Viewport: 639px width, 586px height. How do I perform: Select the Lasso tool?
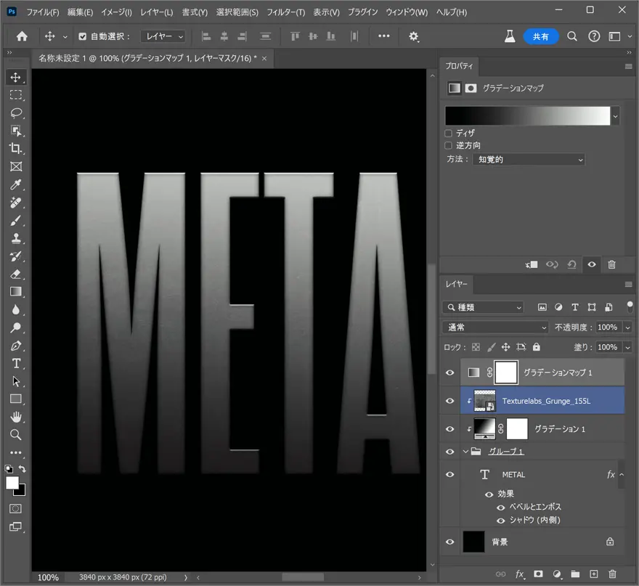point(15,113)
